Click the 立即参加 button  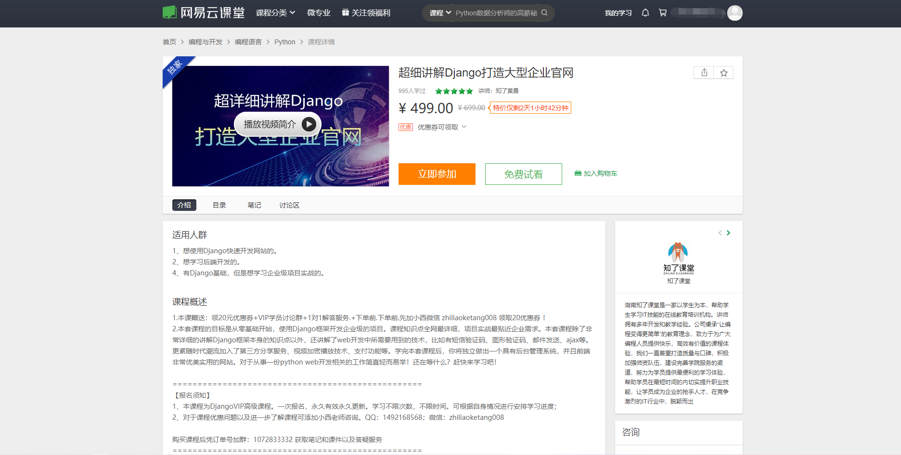click(x=437, y=174)
